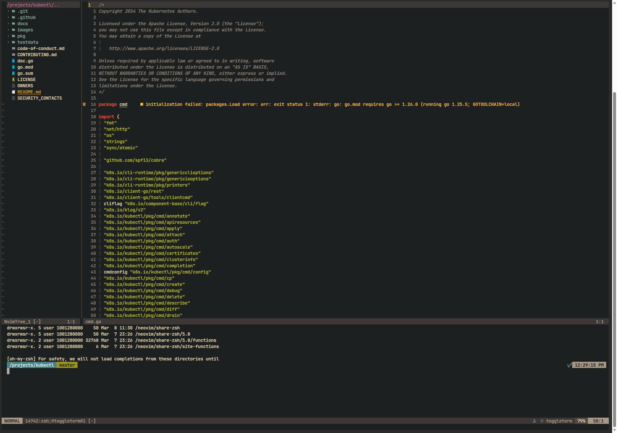The height and width of the screenshot is (433, 617).
Task: Click the checkmark icon in terminal prompt
Action: click(569, 365)
